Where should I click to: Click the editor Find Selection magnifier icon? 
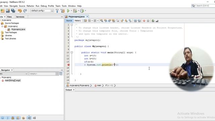pyautogui.click(x=101, y=21)
